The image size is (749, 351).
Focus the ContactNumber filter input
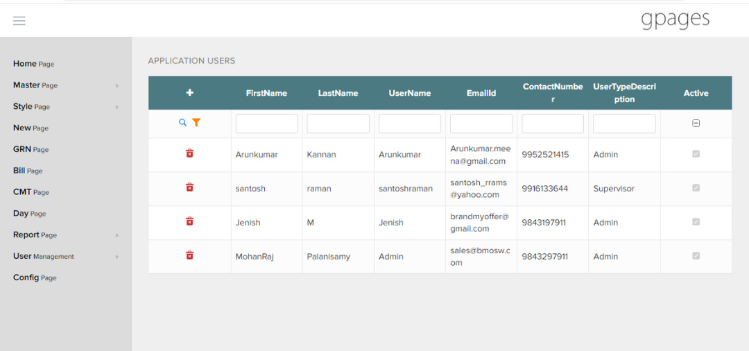553,123
